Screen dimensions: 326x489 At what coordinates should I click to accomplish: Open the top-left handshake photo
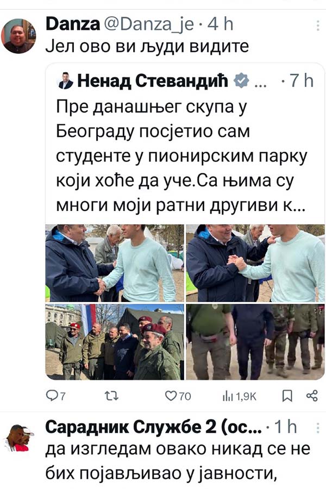point(115,263)
